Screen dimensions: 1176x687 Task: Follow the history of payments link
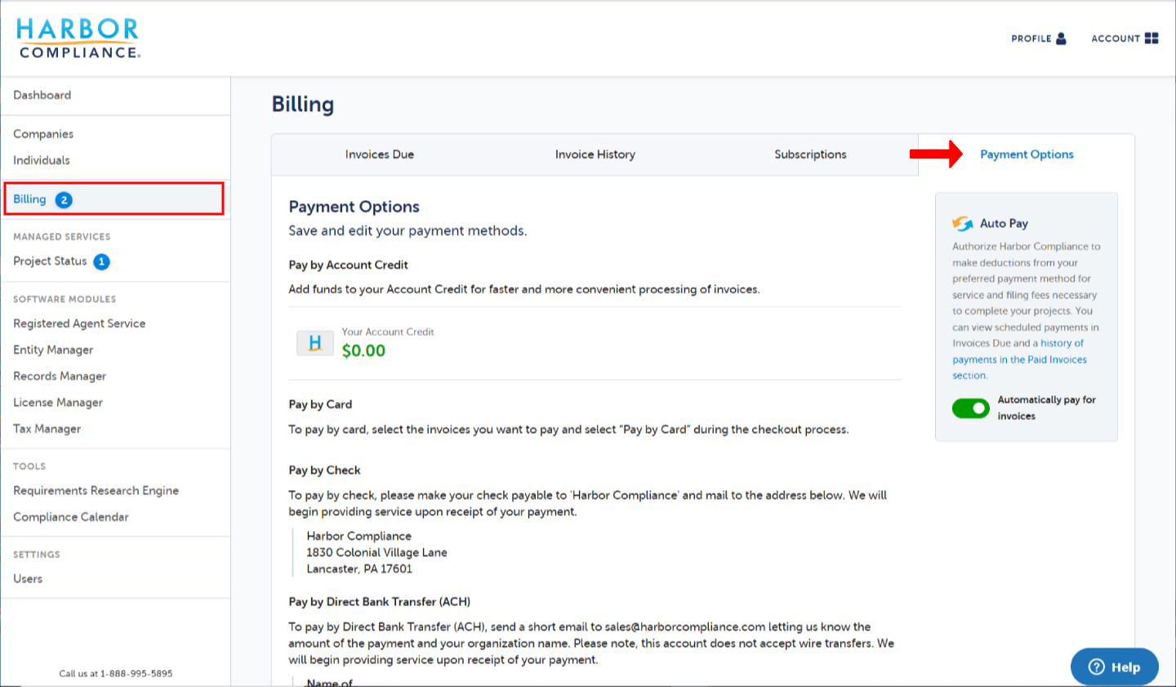[x=1020, y=359]
